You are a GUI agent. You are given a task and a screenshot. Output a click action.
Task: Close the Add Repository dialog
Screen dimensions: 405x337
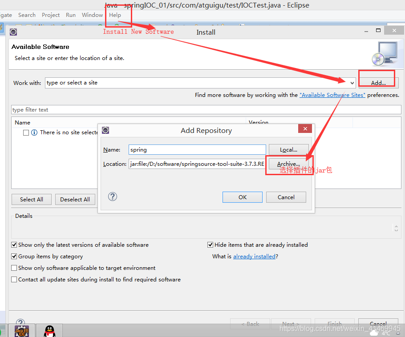pyautogui.click(x=305, y=128)
